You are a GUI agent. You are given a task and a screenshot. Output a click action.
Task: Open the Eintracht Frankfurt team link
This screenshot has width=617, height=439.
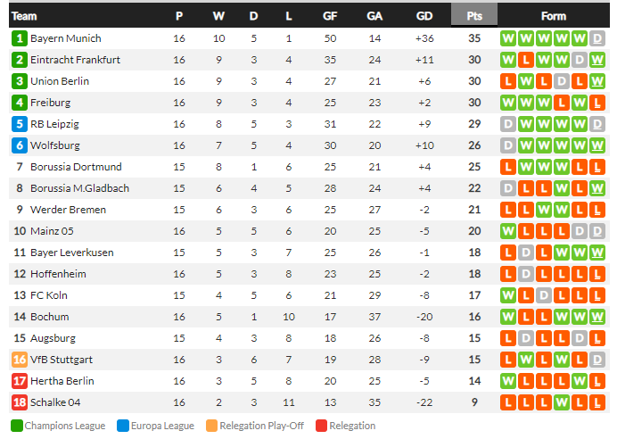[x=75, y=60]
